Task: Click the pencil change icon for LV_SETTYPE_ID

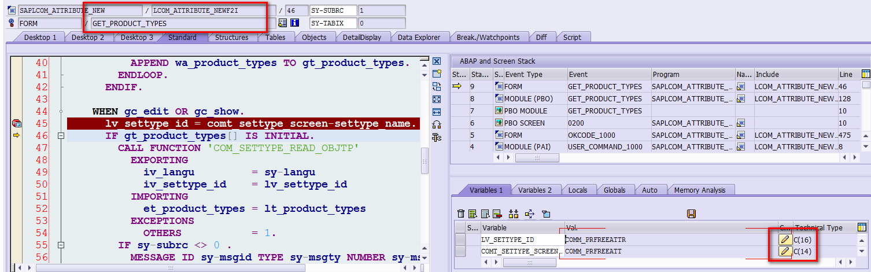Action: tap(785, 239)
